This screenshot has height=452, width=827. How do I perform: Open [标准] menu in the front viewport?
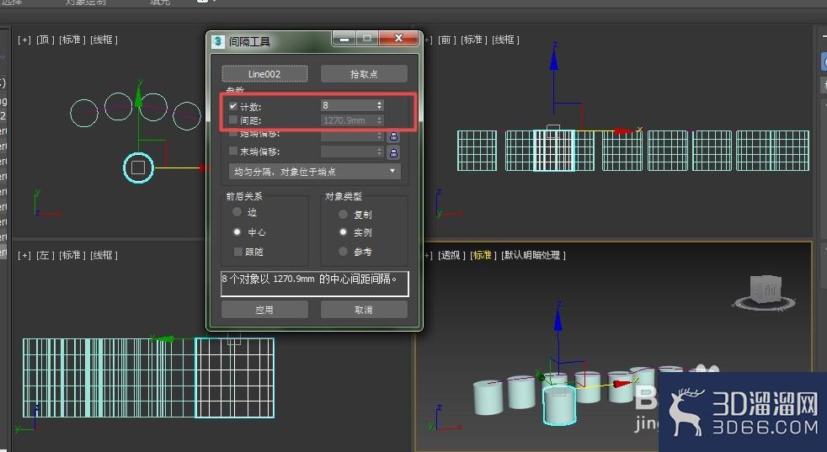474,40
